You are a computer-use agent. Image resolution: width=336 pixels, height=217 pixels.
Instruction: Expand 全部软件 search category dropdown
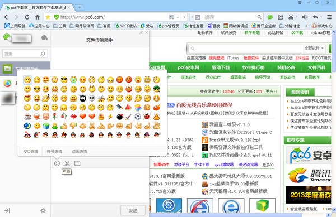pyautogui.click(x=314, y=48)
